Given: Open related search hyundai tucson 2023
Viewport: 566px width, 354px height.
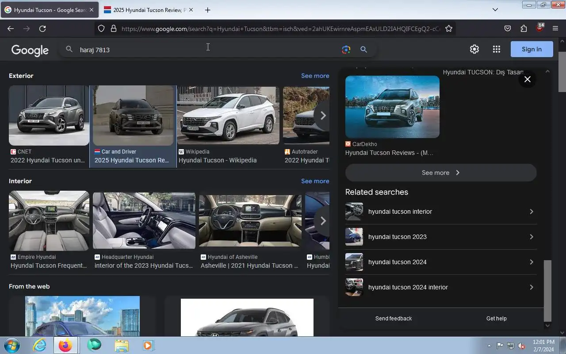Looking at the screenshot, I should pos(441,237).
